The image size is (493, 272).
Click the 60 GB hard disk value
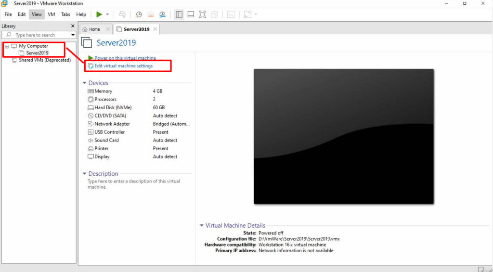pyautogui.click(x=159, y=107)
